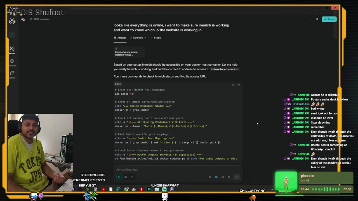Click the 'Stop slouching' chat message
The image size is (358, 201).
pos(321,123)
